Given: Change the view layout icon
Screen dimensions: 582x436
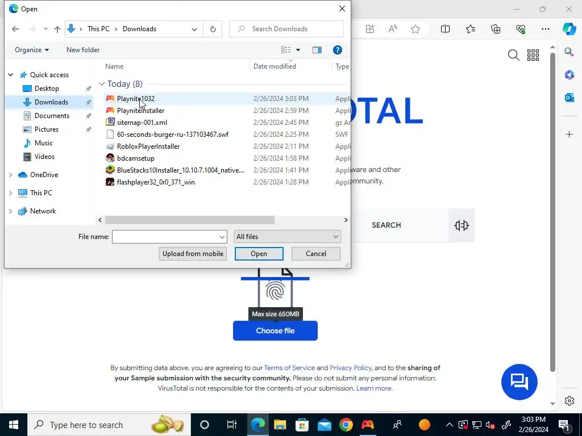Looking at the screenshot, I should click(x=286, y=50).
